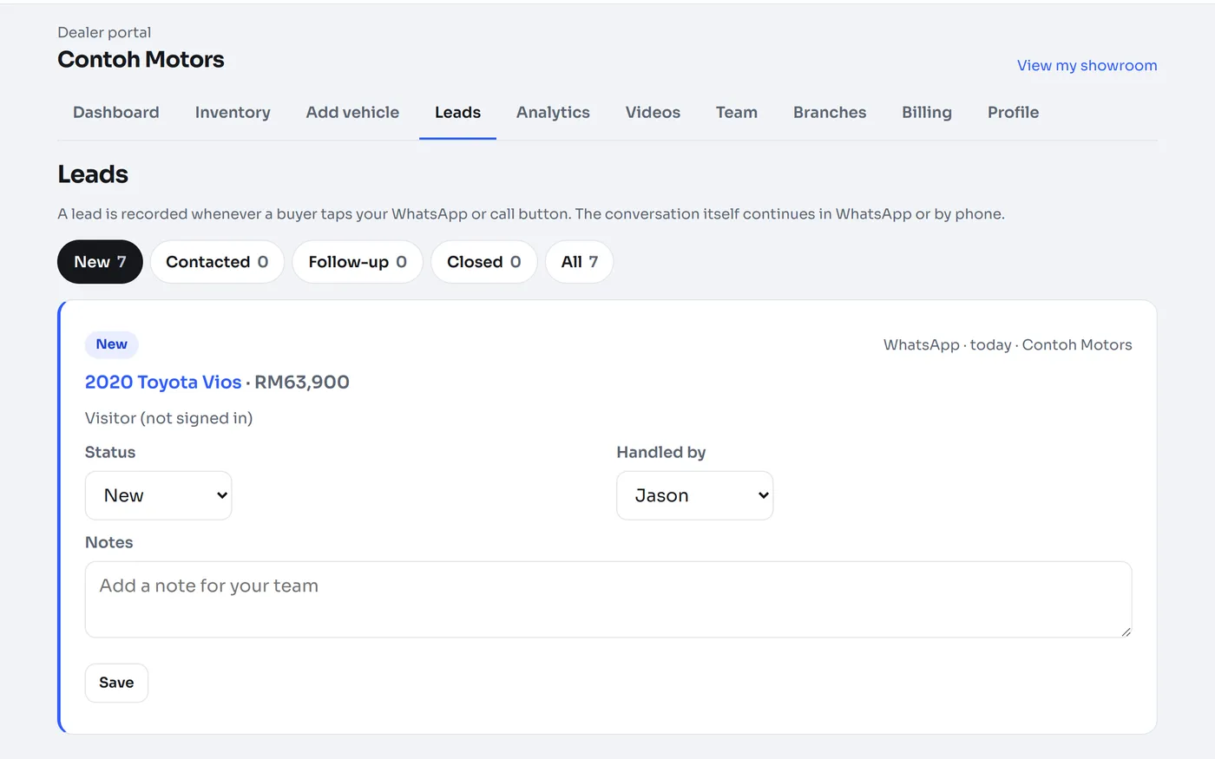Open the Billing tab
This screenshot has width=1215, height=759.
point(927,113)
